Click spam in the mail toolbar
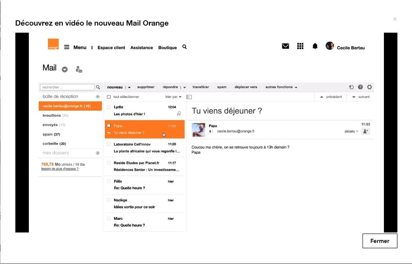 (222, 87)
